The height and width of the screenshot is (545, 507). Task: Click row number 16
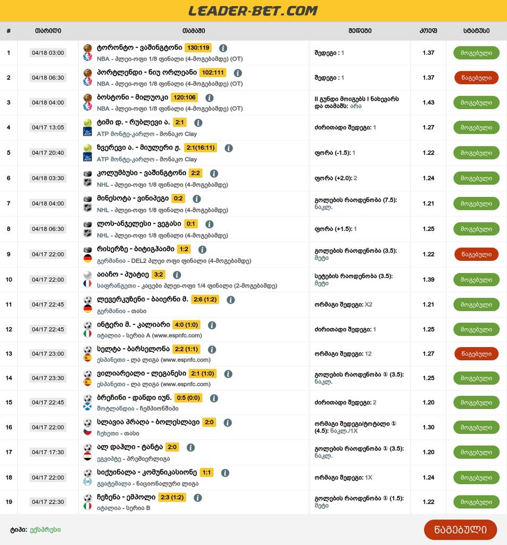tap(9, 427)
